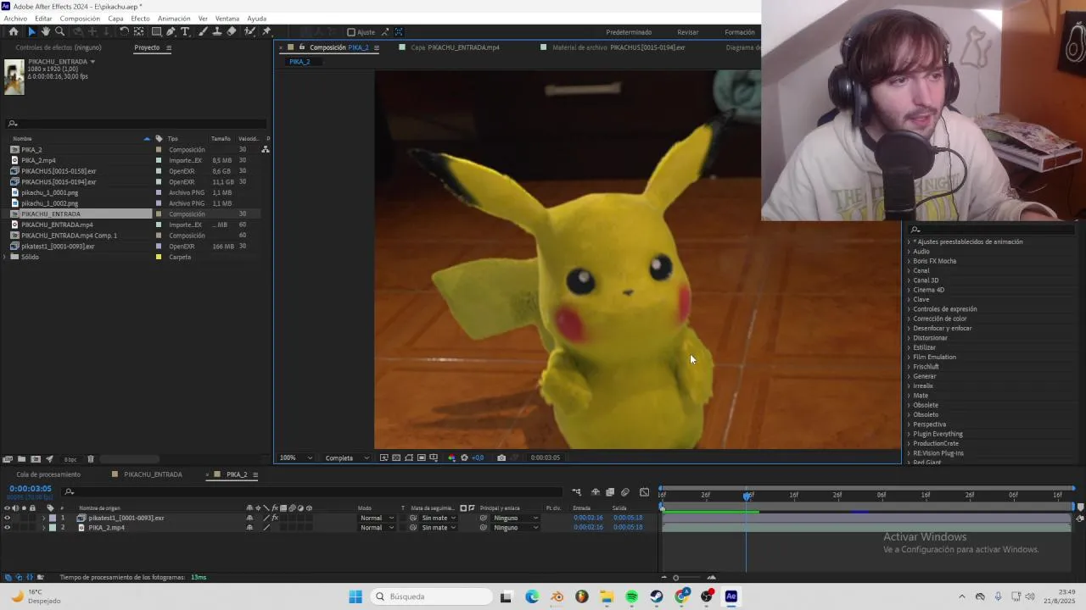Toggle mask and shape path visibility
Viewport: 1086px width, 610px height.
point(409,457)
